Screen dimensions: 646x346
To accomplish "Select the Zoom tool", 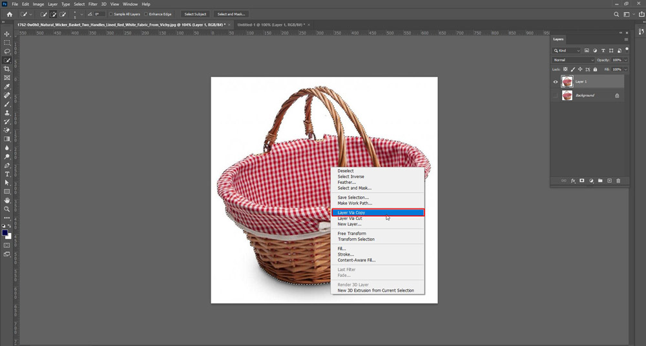I will coord(7,209).
